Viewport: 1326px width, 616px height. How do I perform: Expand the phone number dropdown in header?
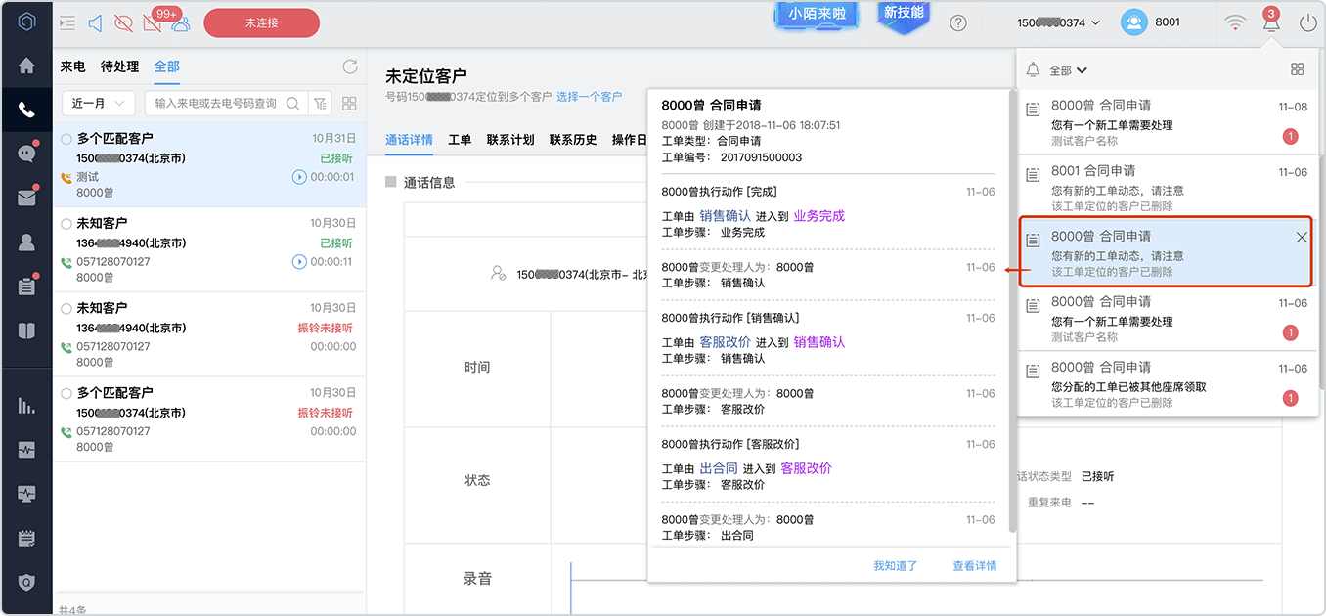coord(1058,22)
